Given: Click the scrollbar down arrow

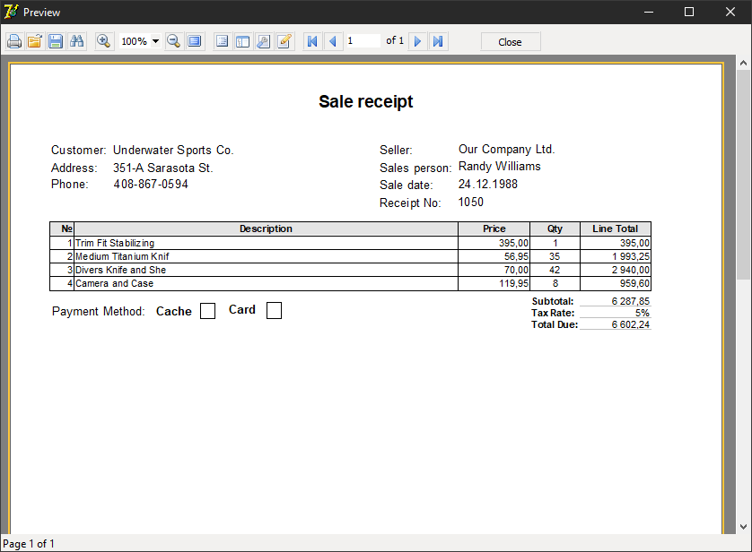Looking at the screenshot, I should [x=743, y=527].
